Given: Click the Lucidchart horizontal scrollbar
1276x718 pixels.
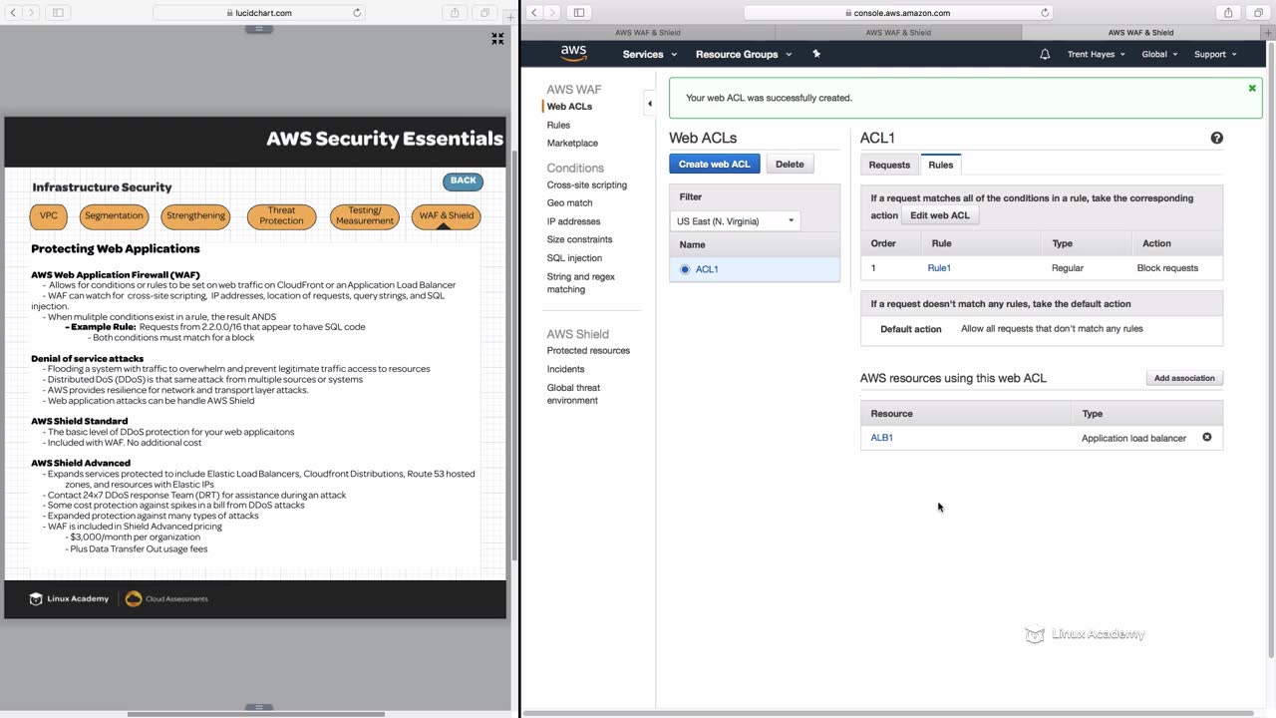Looking at the screenshot, I should tap(256, 714).
